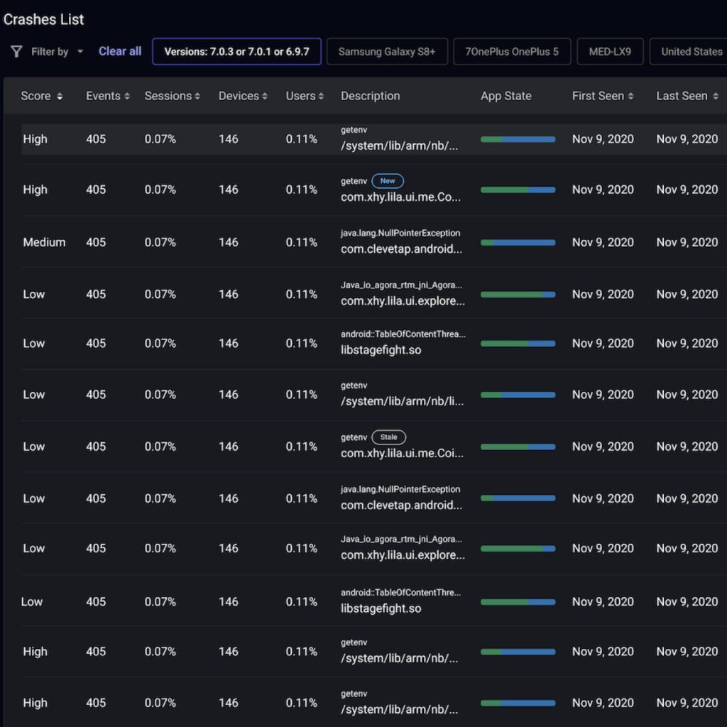
Task: Click the Description column header
Action: click(370, 96)
